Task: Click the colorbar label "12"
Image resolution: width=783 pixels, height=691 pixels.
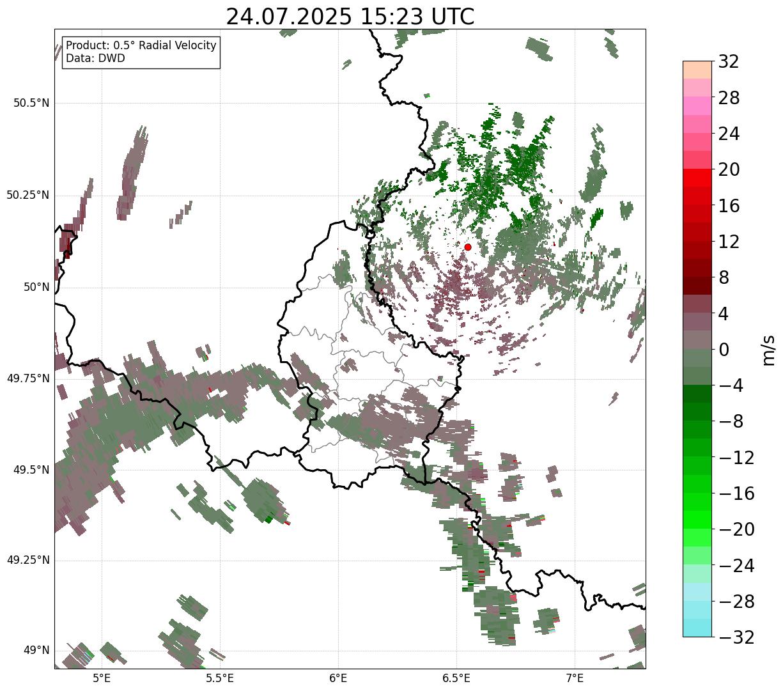Action: 729,242
